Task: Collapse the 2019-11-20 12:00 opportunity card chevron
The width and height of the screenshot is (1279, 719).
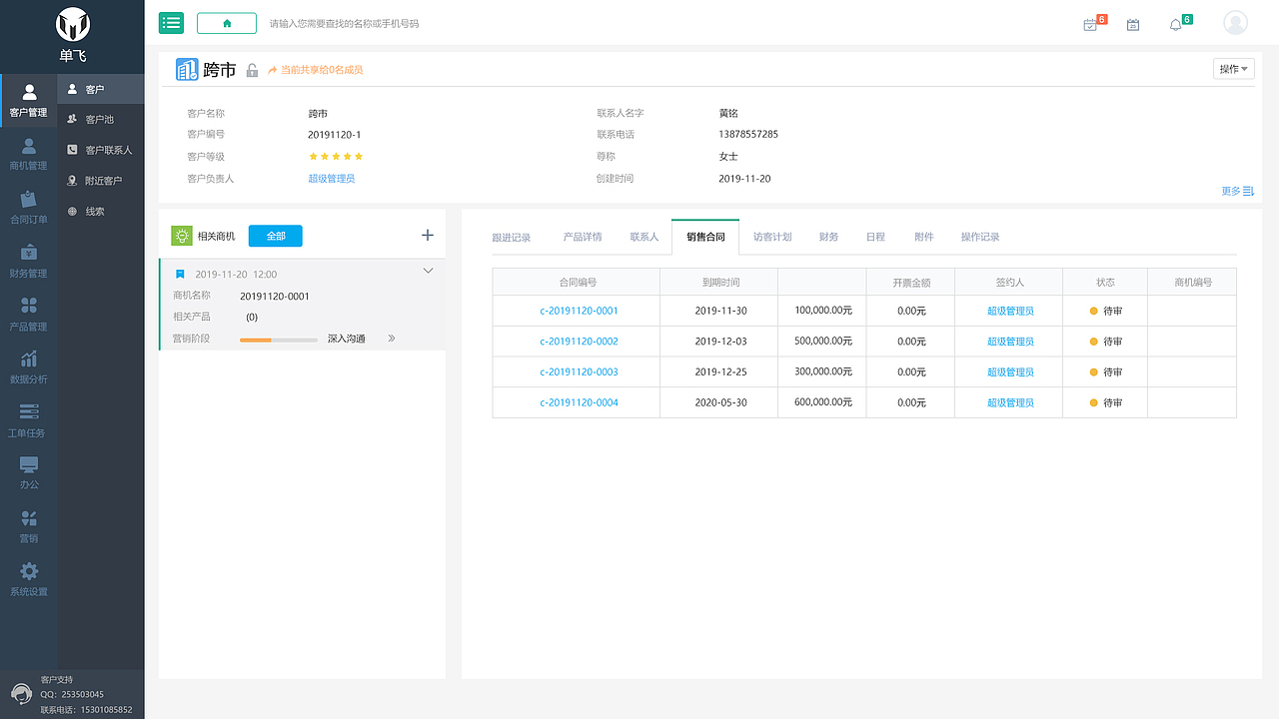Action: [428, 270]
